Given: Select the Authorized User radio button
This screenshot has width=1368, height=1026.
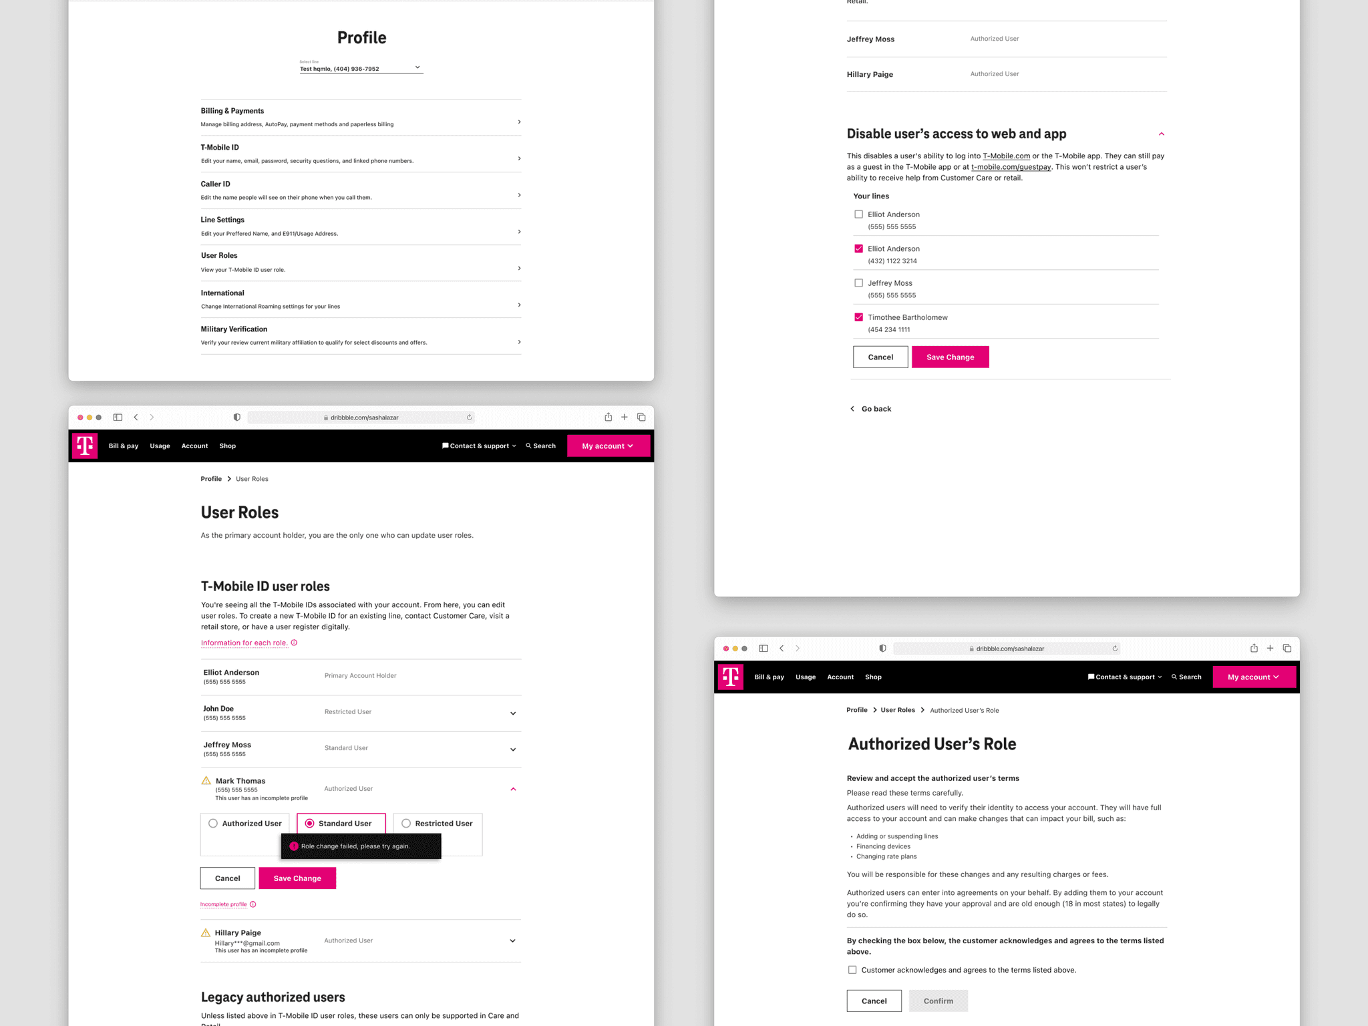Looking at the screenshot, I should pyautogui.click(x=213, y=824).
